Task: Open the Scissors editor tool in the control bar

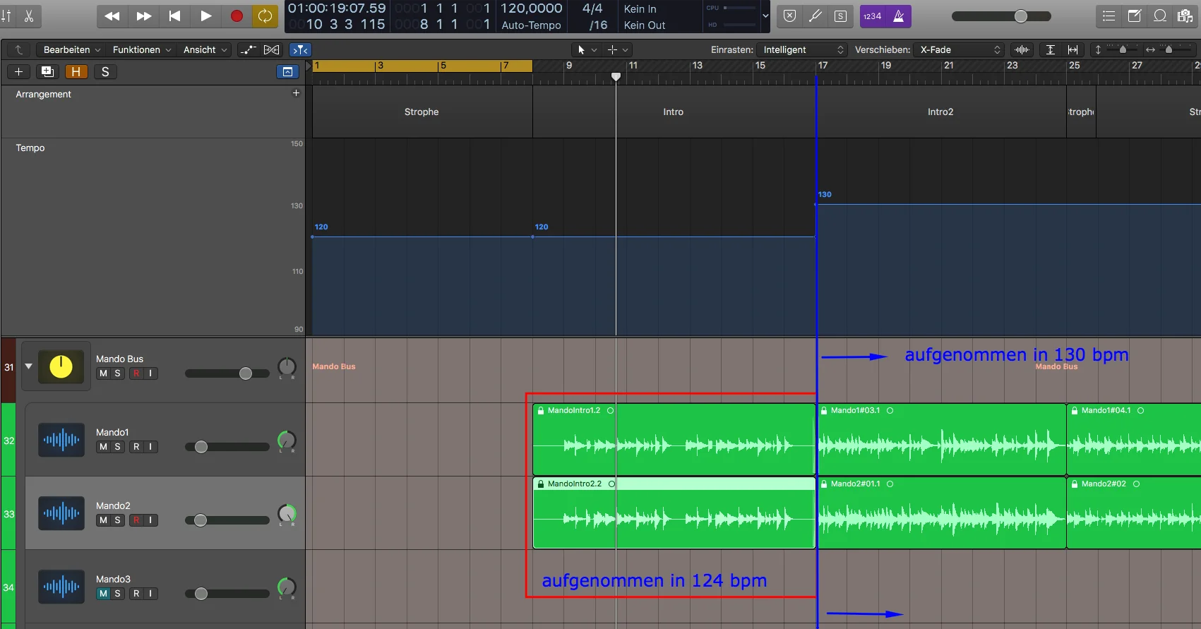Action: [29, 16]
